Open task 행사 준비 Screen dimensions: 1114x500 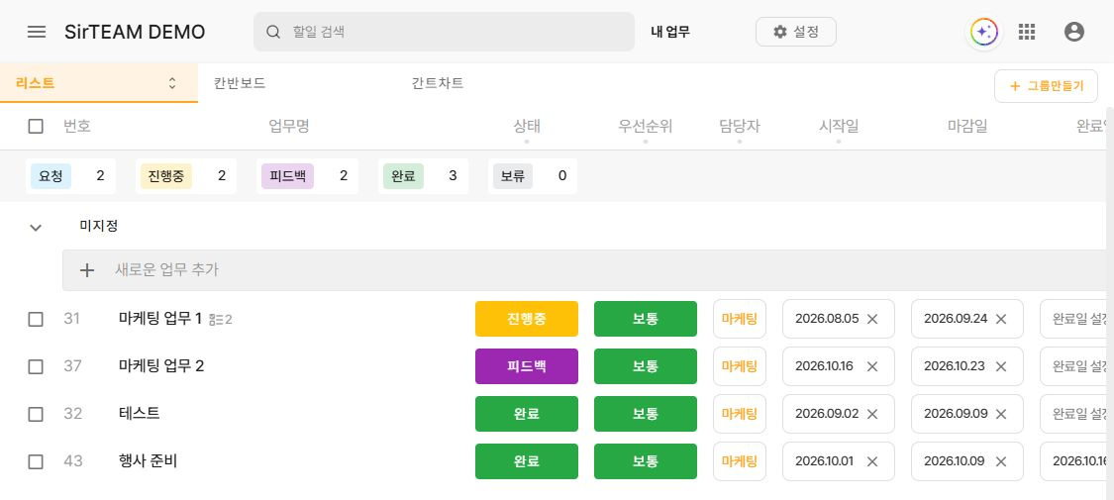pyautogui.click(x=148, y=461)
